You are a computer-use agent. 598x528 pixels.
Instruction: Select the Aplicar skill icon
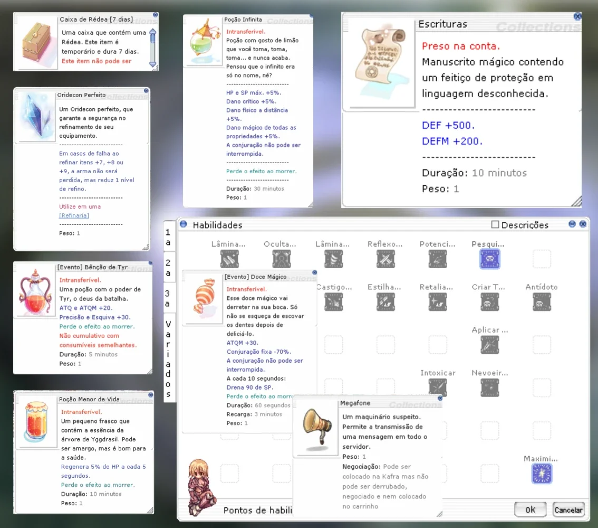(490, 345)
